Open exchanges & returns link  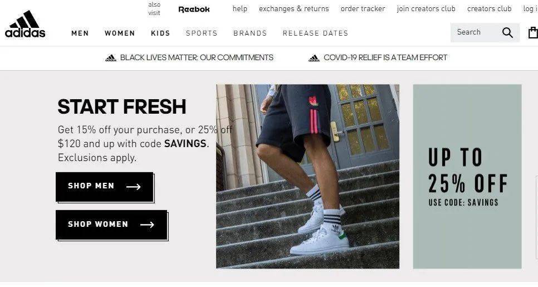pyautogui.click(x=294, y=8)
